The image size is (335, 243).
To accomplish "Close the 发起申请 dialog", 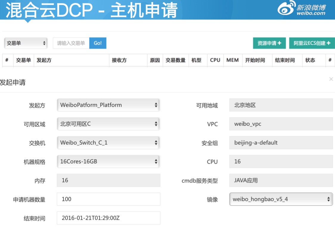I will click(x=331, y=79).
